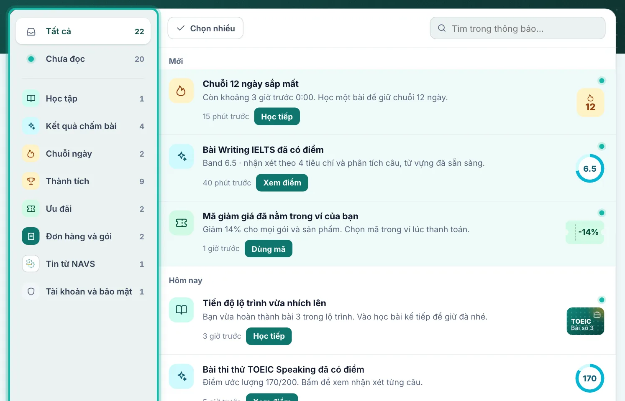Click the trophy icon beside Thành tích
Viewport: 625px width, 401px height.
(31, 181)
